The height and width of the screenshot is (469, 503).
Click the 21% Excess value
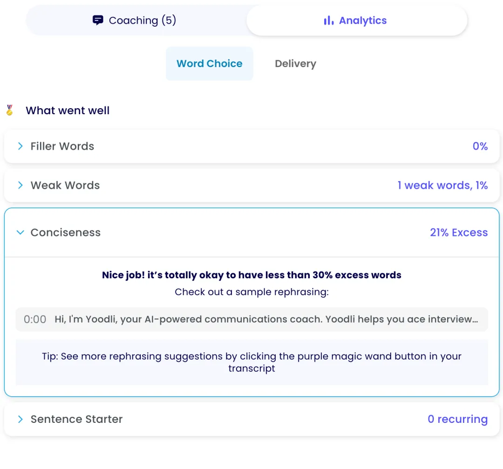tap(459, 233)
